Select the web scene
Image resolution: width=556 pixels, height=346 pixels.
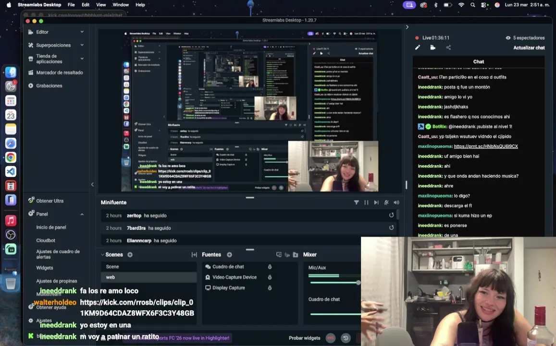click(149, 277)
